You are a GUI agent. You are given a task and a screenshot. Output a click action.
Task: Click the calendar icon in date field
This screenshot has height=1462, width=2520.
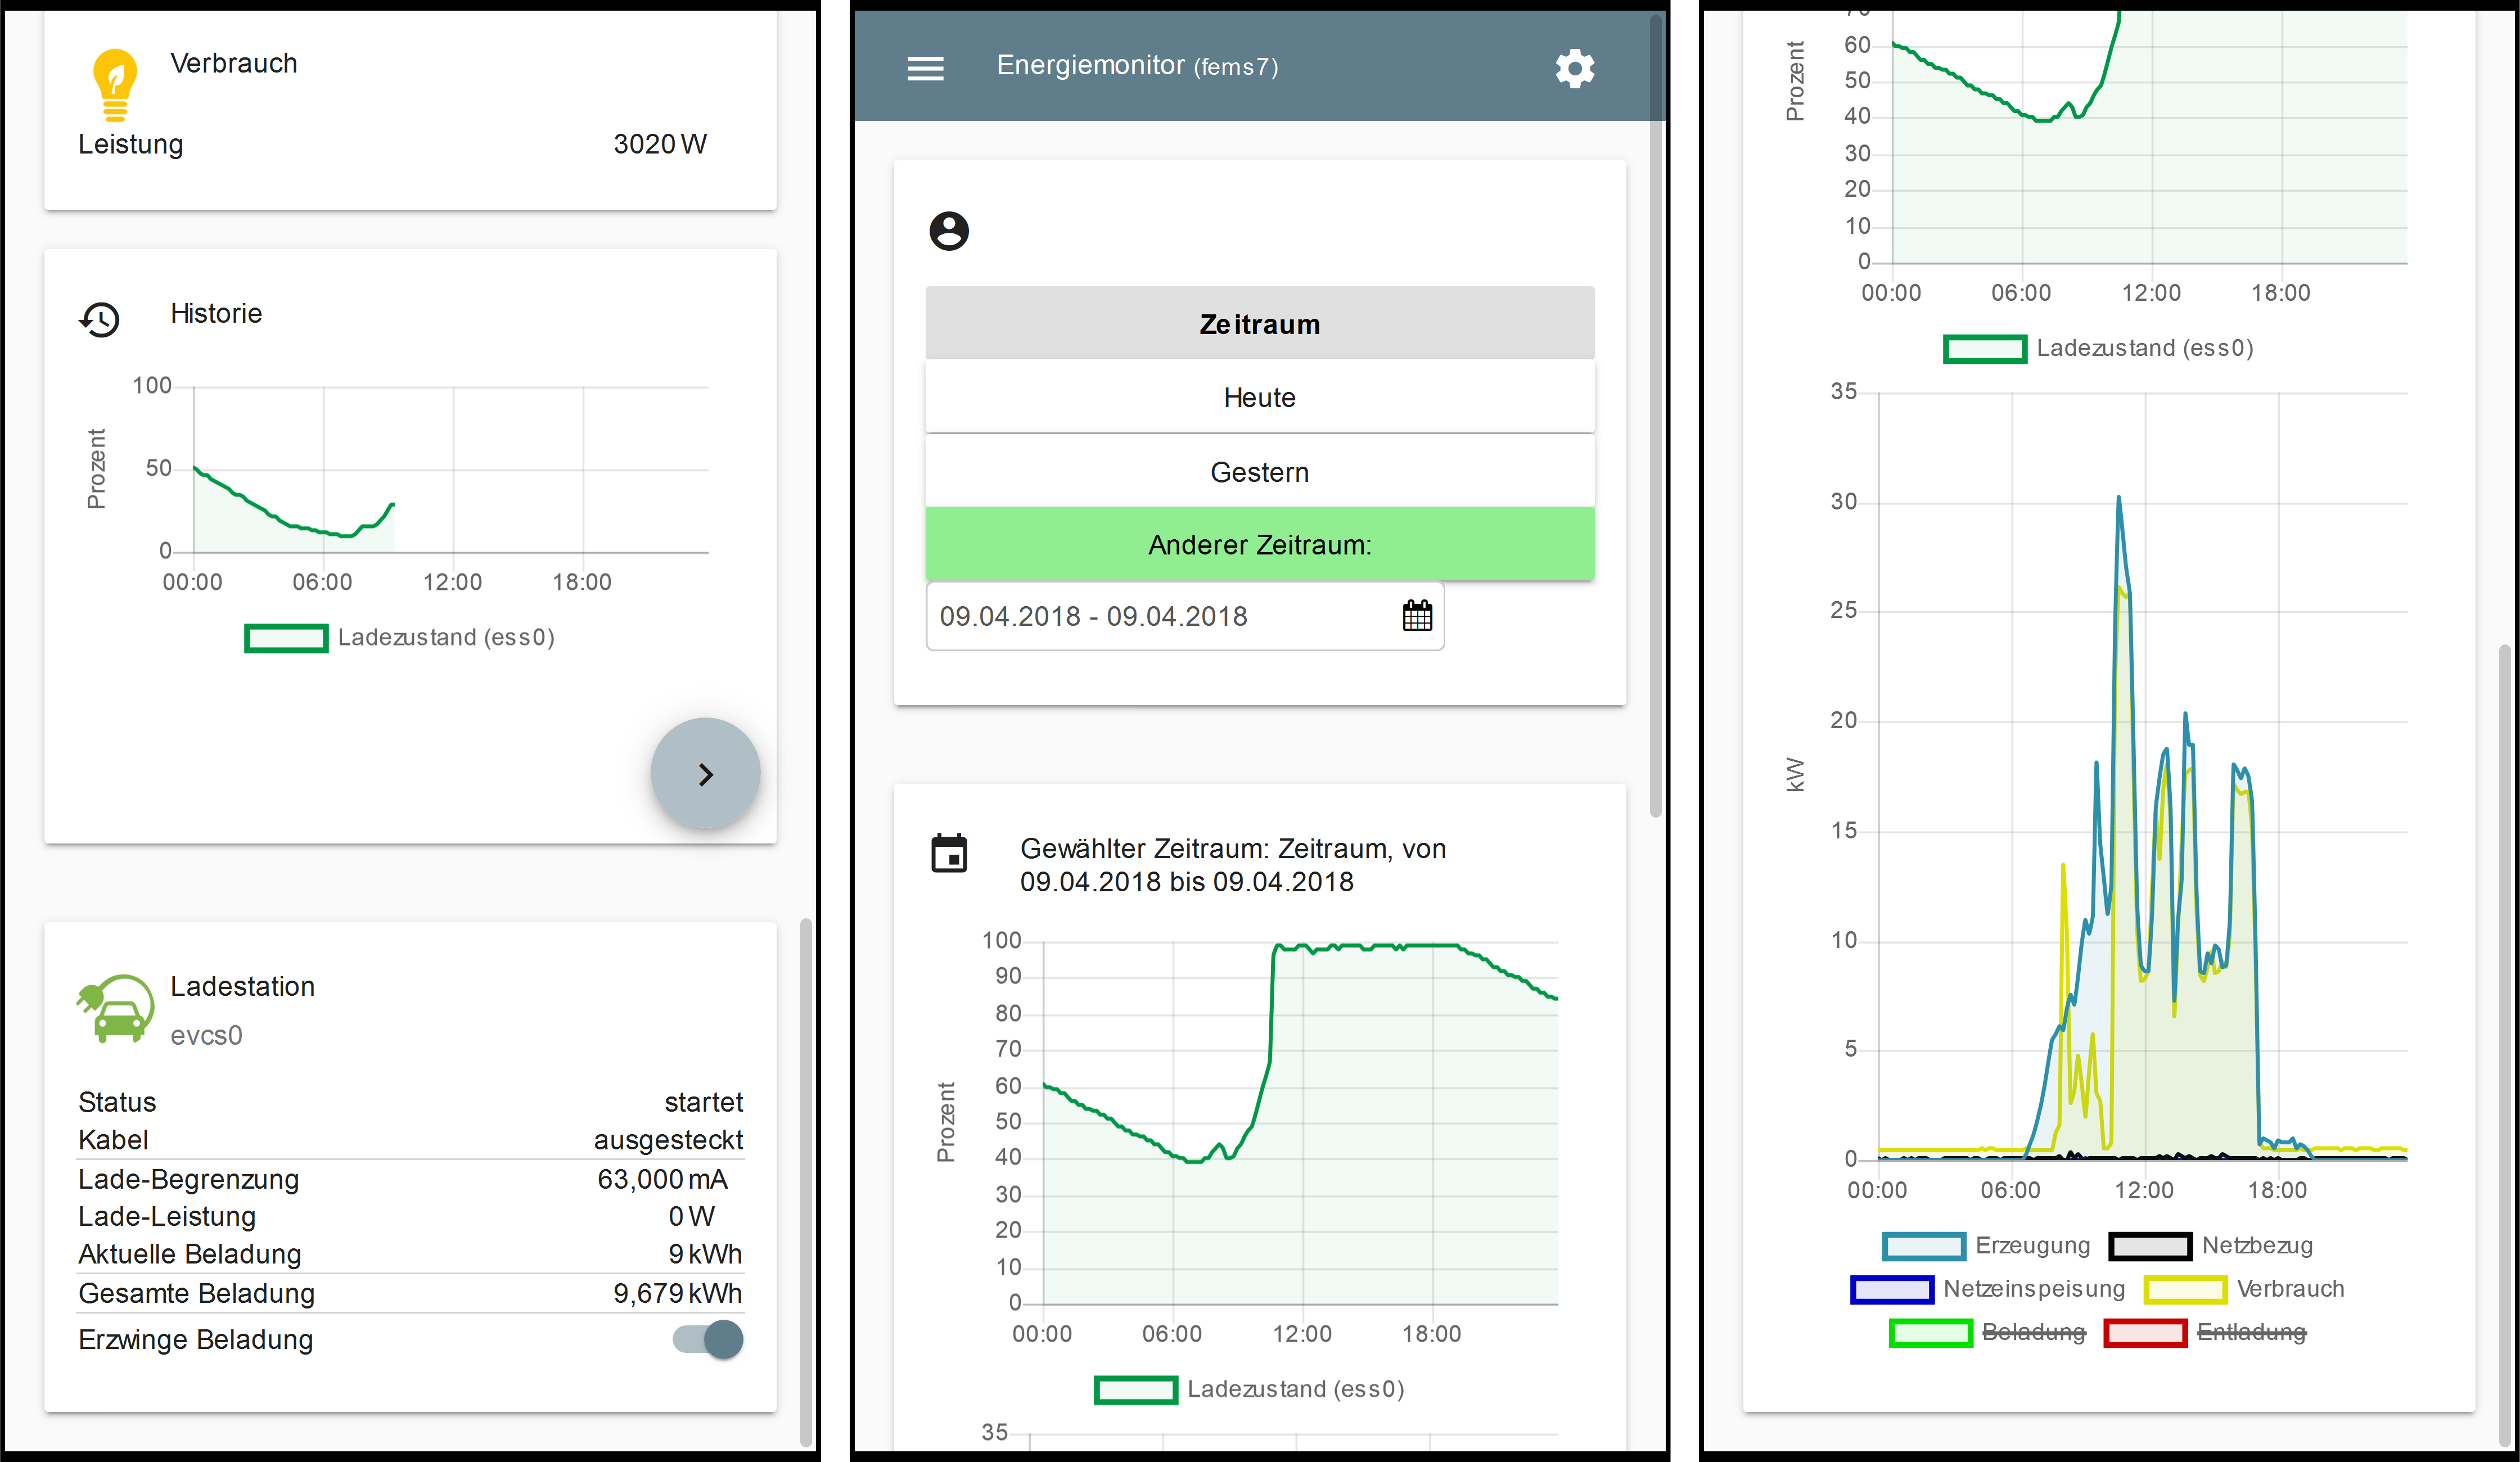pyautogui.click(x=1417, y=616)
